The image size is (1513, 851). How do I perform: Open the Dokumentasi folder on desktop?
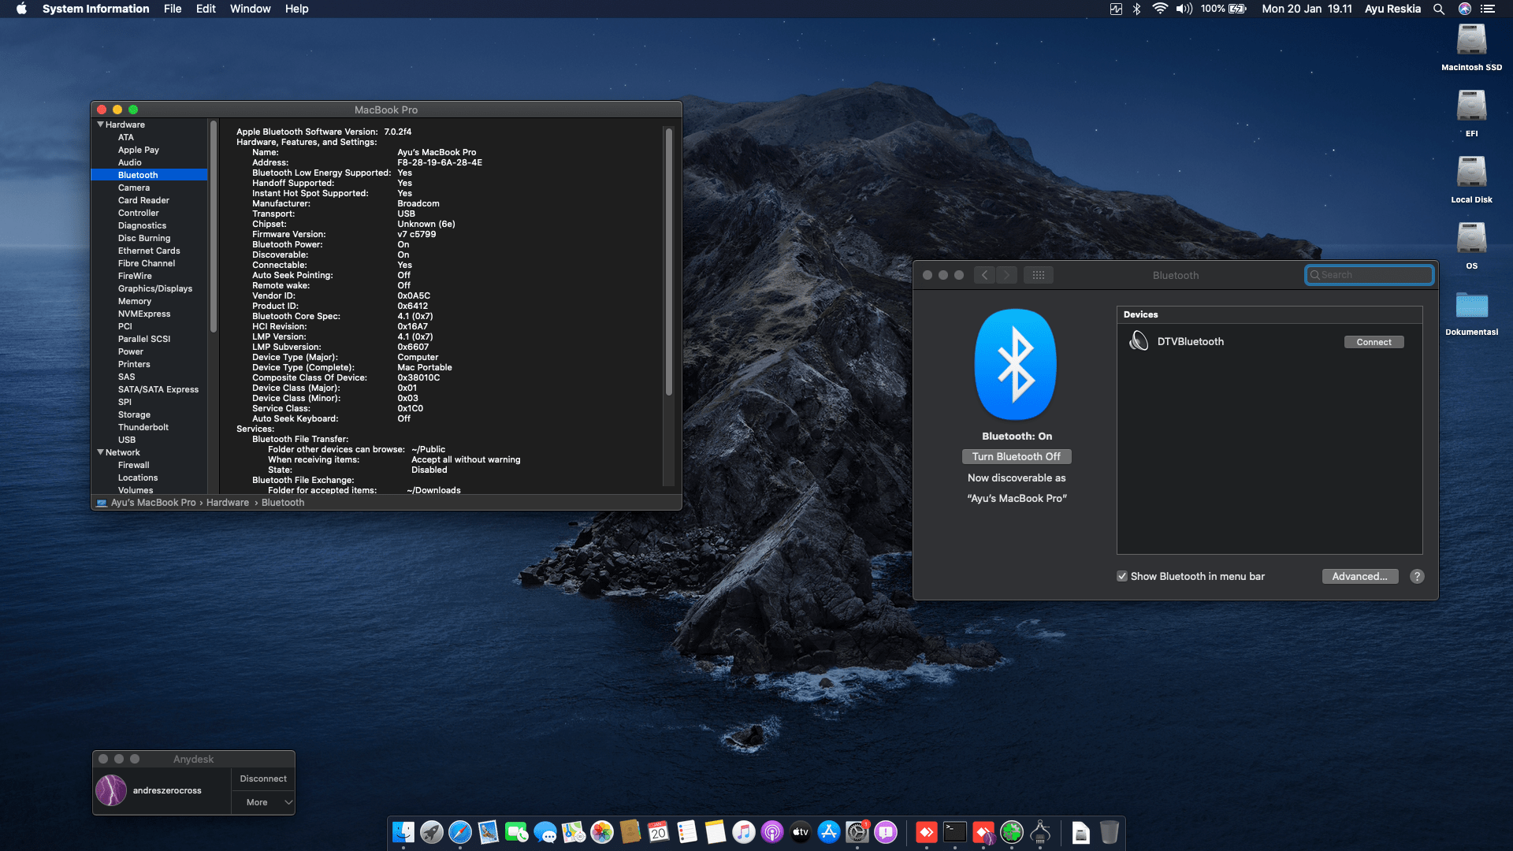click(x=1471, y=307)
